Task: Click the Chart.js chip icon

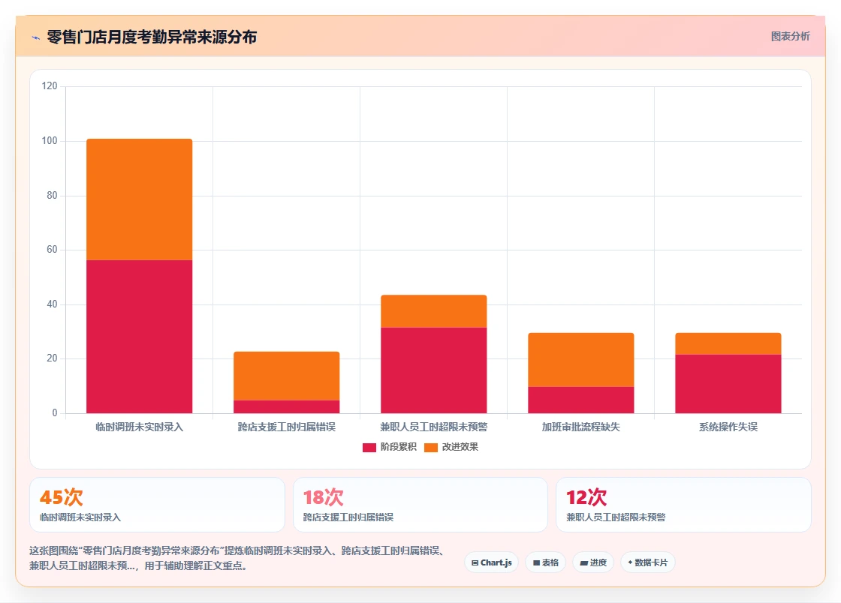Action: coord(475,562)
